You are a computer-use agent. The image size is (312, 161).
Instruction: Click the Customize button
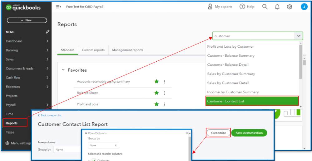(219, 133)
